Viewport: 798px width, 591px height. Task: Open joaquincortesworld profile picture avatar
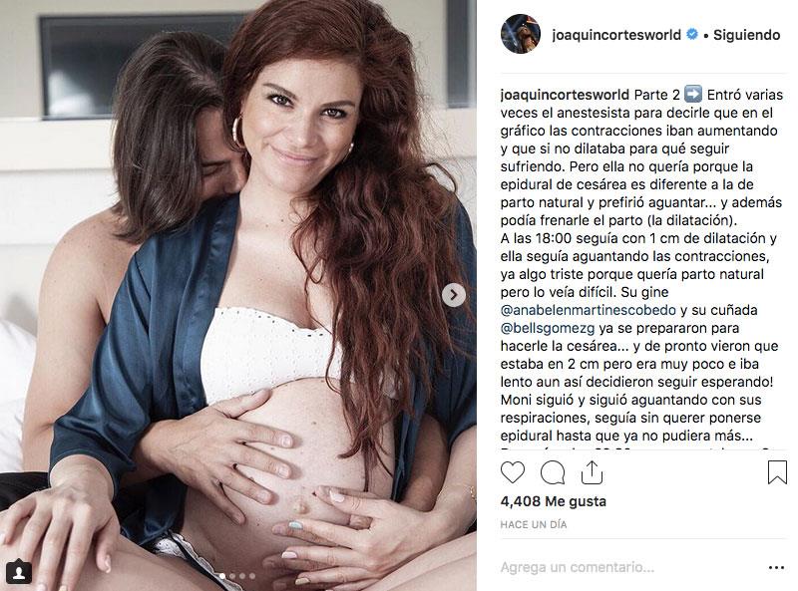click(x=520, y=34)
